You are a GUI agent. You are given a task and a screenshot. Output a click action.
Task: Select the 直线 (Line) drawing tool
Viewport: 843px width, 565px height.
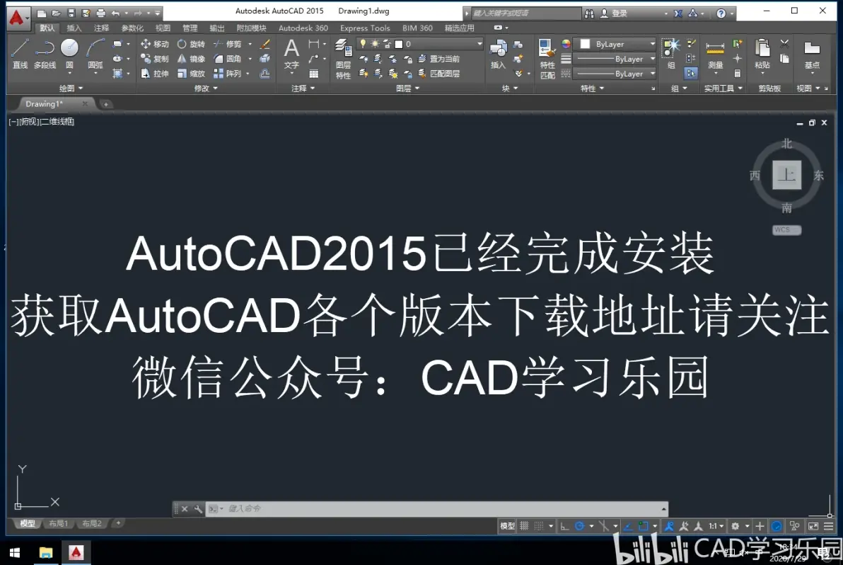[x=20, y=53]
